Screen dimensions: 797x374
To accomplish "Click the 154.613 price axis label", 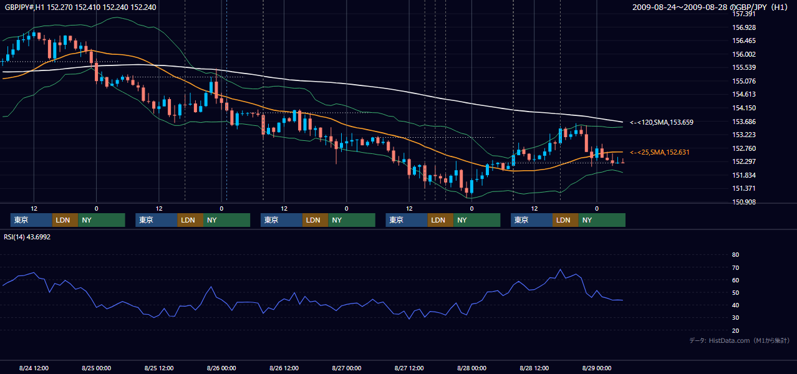I will pyautogui.click(x=744, y=94).
